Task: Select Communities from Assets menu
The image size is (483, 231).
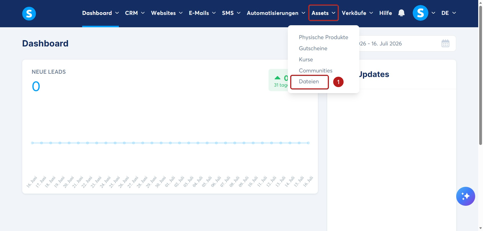Action: (x=316, y=71)
